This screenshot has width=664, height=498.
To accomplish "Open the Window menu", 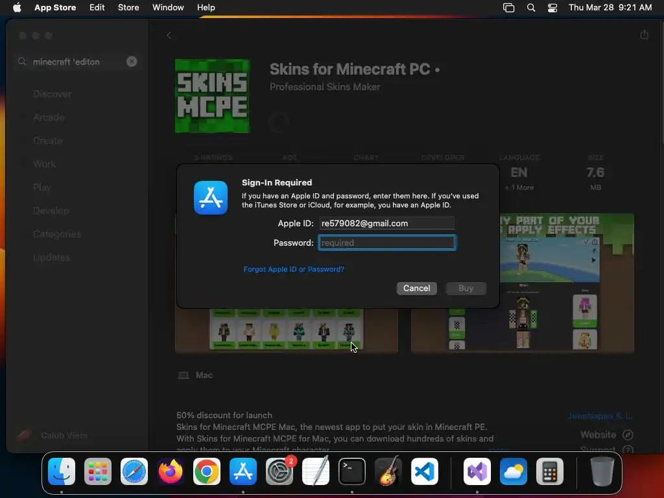I will 168,8.
